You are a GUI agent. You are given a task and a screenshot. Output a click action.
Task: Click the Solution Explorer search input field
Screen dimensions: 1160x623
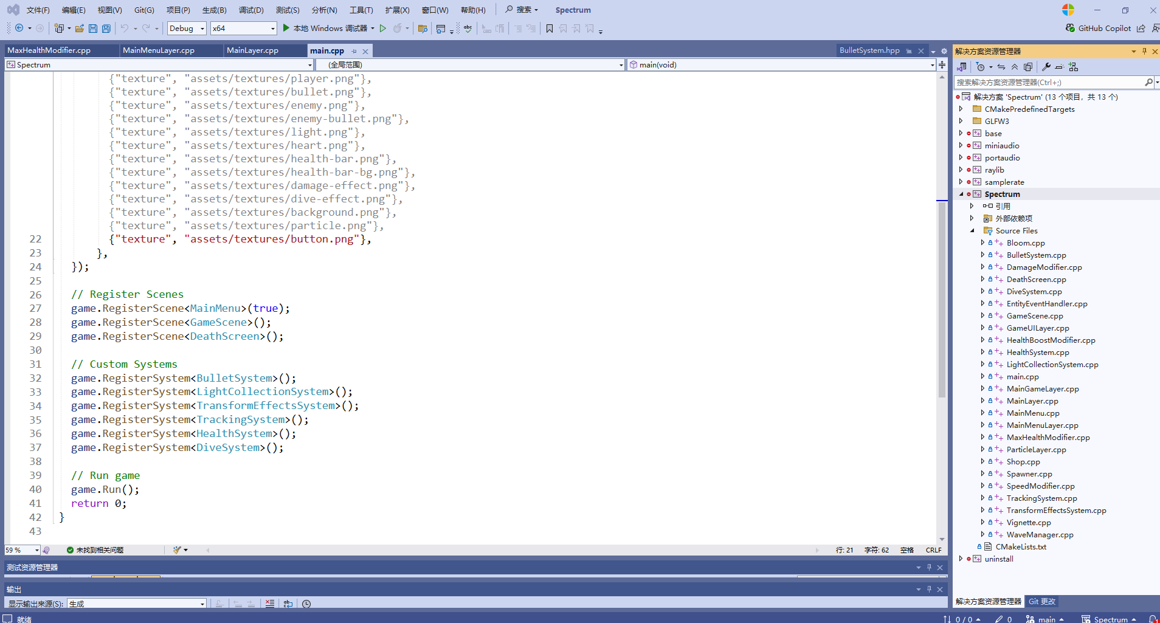[x=1049, y=82]
